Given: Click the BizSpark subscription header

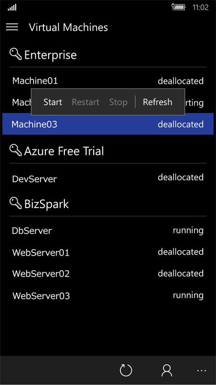Looking at the screenshot, I should click(46, 204).
